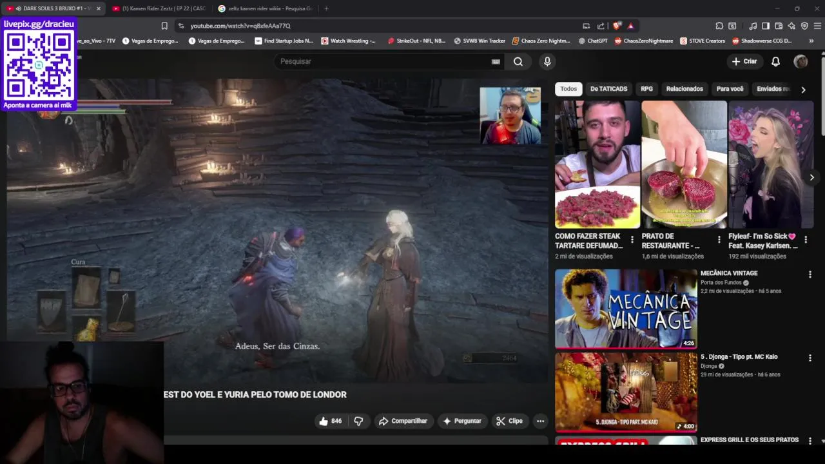
Task: Advance the Shorts shelf with next arrow
Action: coord(811,177)
